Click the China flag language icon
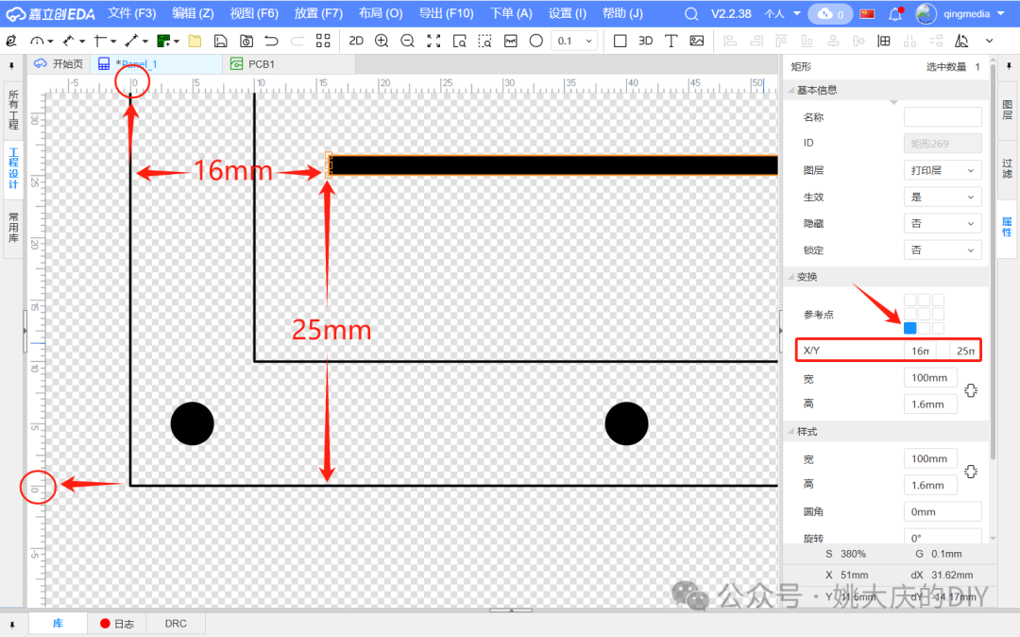Screen dimensions: 1020x637 click(x=867, y=13)
